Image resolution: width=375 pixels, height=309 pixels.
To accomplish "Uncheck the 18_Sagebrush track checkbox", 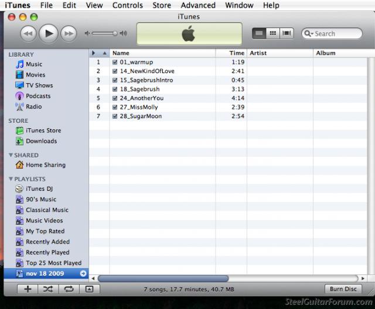I will [x=115, y=89].
